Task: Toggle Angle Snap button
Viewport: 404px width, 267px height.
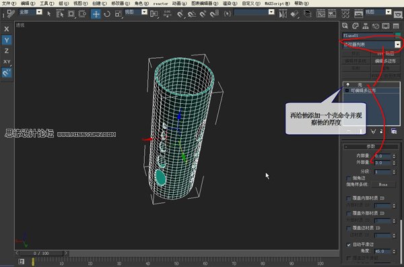Action: click(191, 13)
